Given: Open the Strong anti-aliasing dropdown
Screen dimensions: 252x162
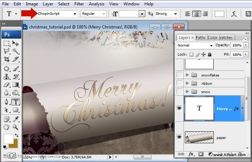Looking at the screenshot, I should click(x=176, y=14).
